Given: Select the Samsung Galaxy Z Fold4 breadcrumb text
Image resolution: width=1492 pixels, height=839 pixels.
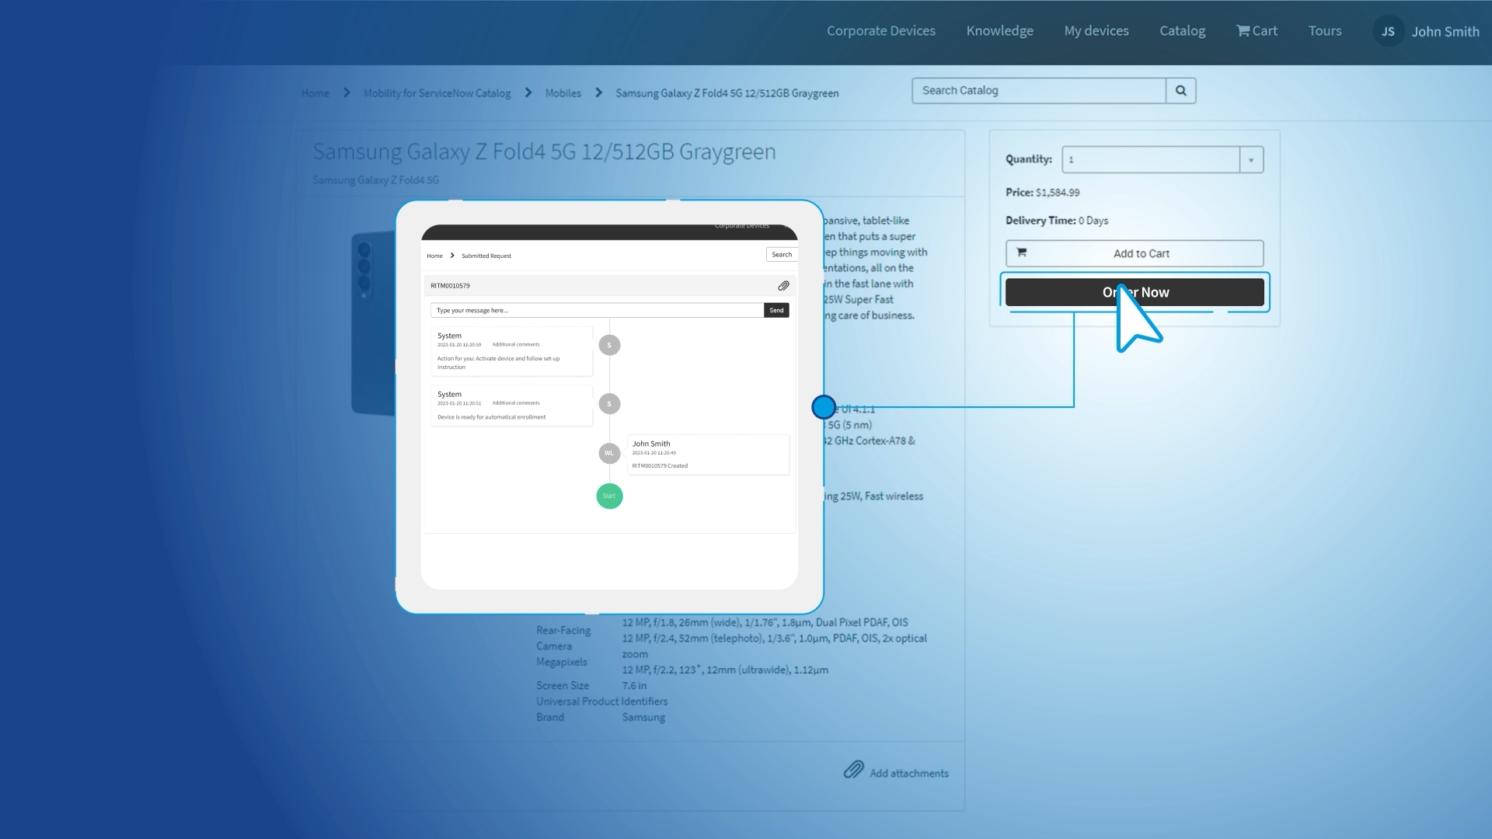Looking at the screenshot, I should pos(727,93).
